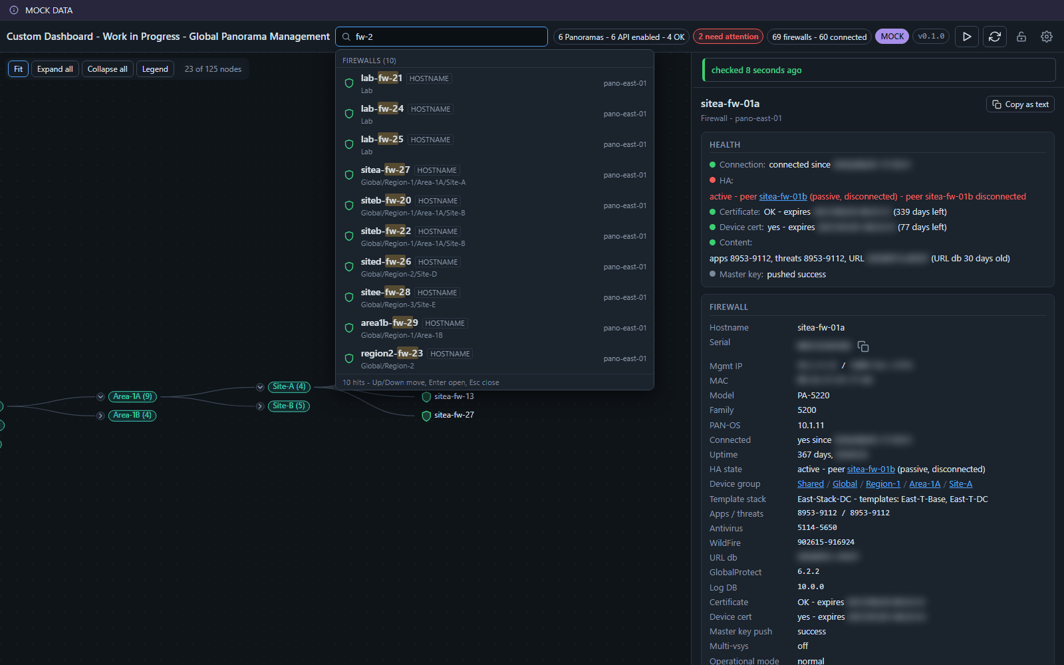
Task: Click the play icon button in header
Action: [967, 37]
